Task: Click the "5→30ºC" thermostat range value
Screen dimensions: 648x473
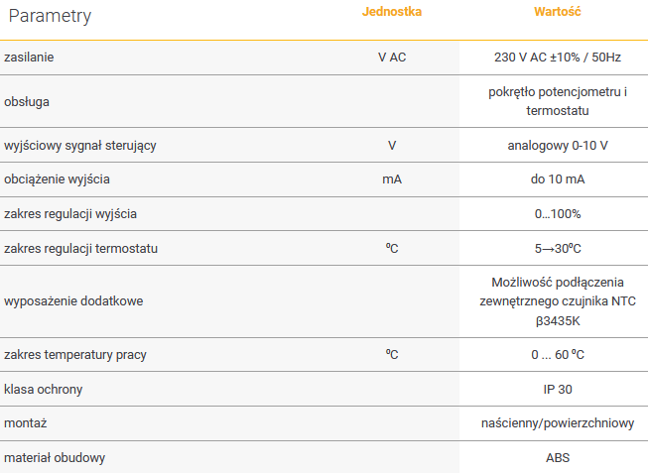Action: pyautogui.click(x=557, y=248)
